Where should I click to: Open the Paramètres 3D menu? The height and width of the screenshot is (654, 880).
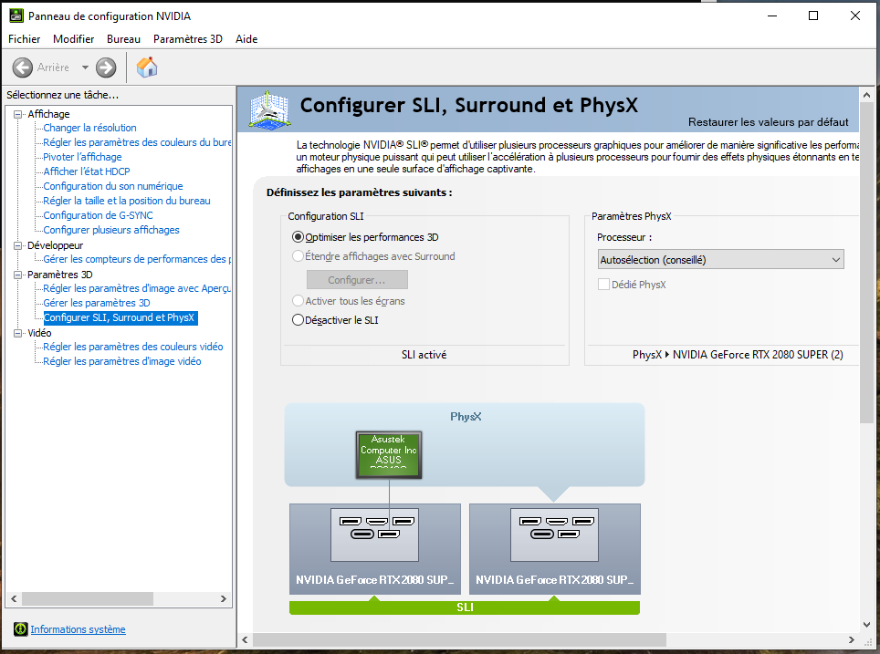click(188, 38)
